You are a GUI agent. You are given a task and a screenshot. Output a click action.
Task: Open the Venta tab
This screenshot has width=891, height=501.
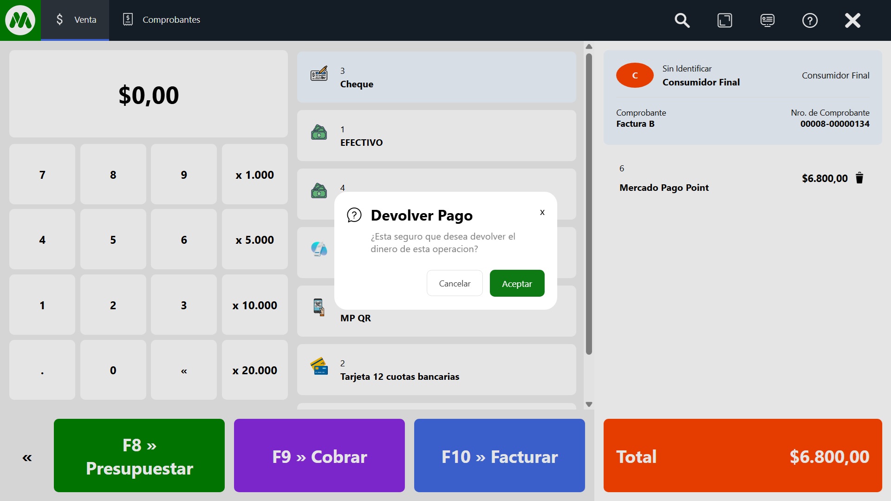[75, 20]
